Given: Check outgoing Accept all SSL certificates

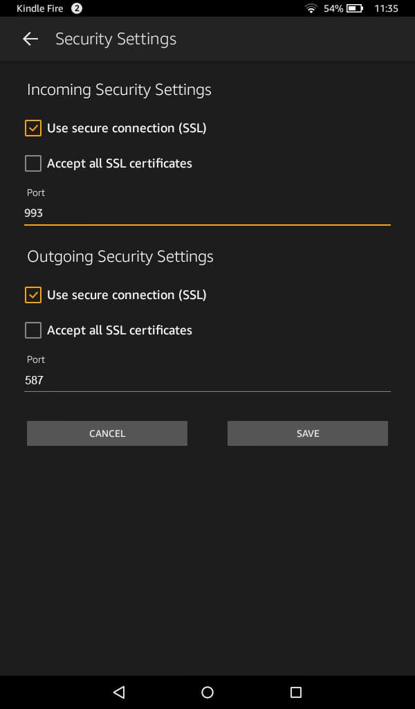Looking at the screenshot, I should [x=33, y=330].
